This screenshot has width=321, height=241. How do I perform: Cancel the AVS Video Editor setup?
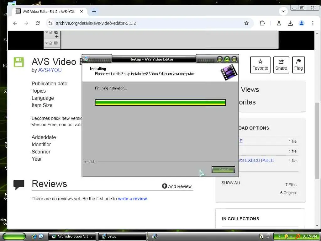223,169
